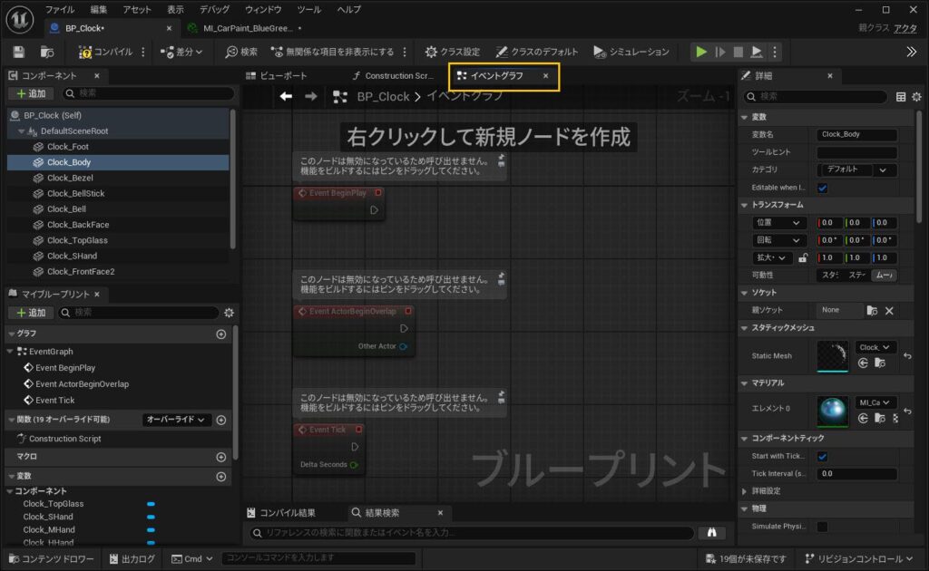Click the navigate back arrow in graph

(286, 96)
